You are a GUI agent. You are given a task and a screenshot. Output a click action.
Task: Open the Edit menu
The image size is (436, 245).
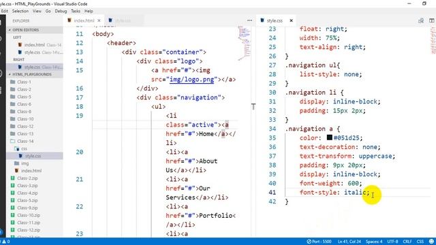pos(5,11)
